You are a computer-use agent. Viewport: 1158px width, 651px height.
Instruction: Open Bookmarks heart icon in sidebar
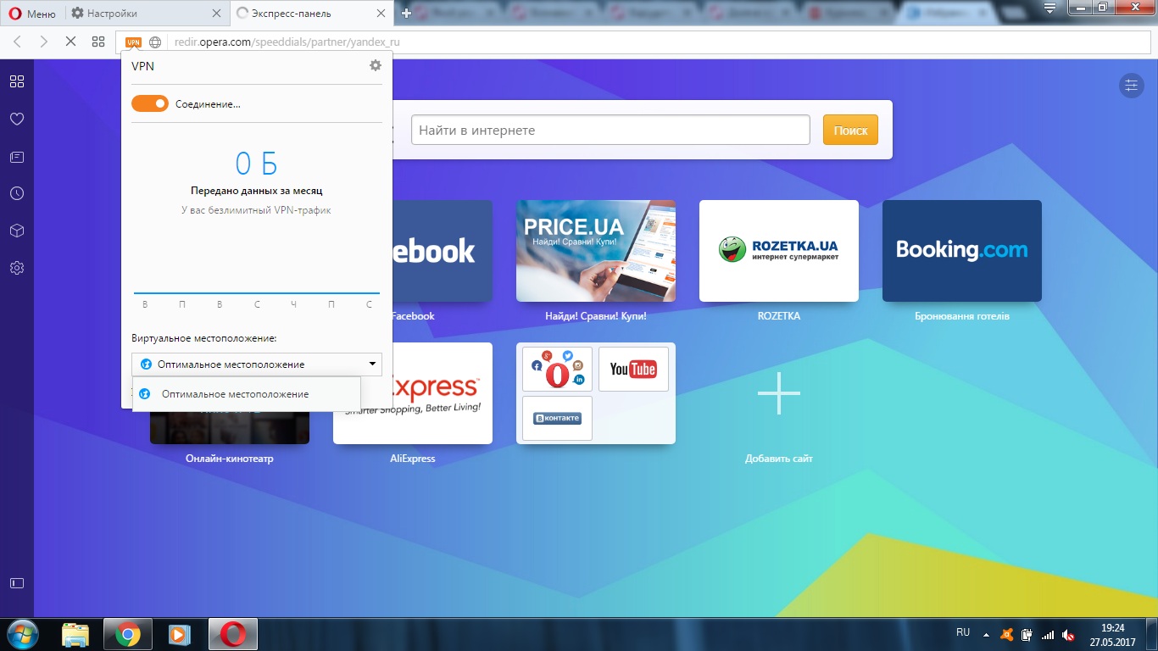coord(17,120)
